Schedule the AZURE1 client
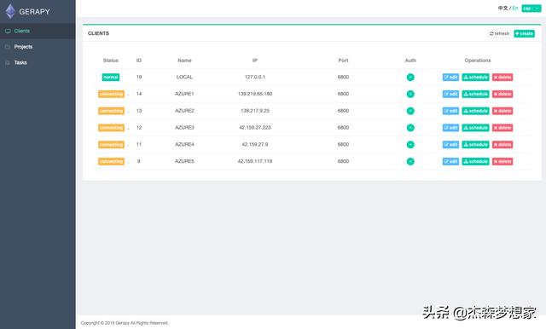The width and height of the screenshot is (546, 329). [475, 94]
